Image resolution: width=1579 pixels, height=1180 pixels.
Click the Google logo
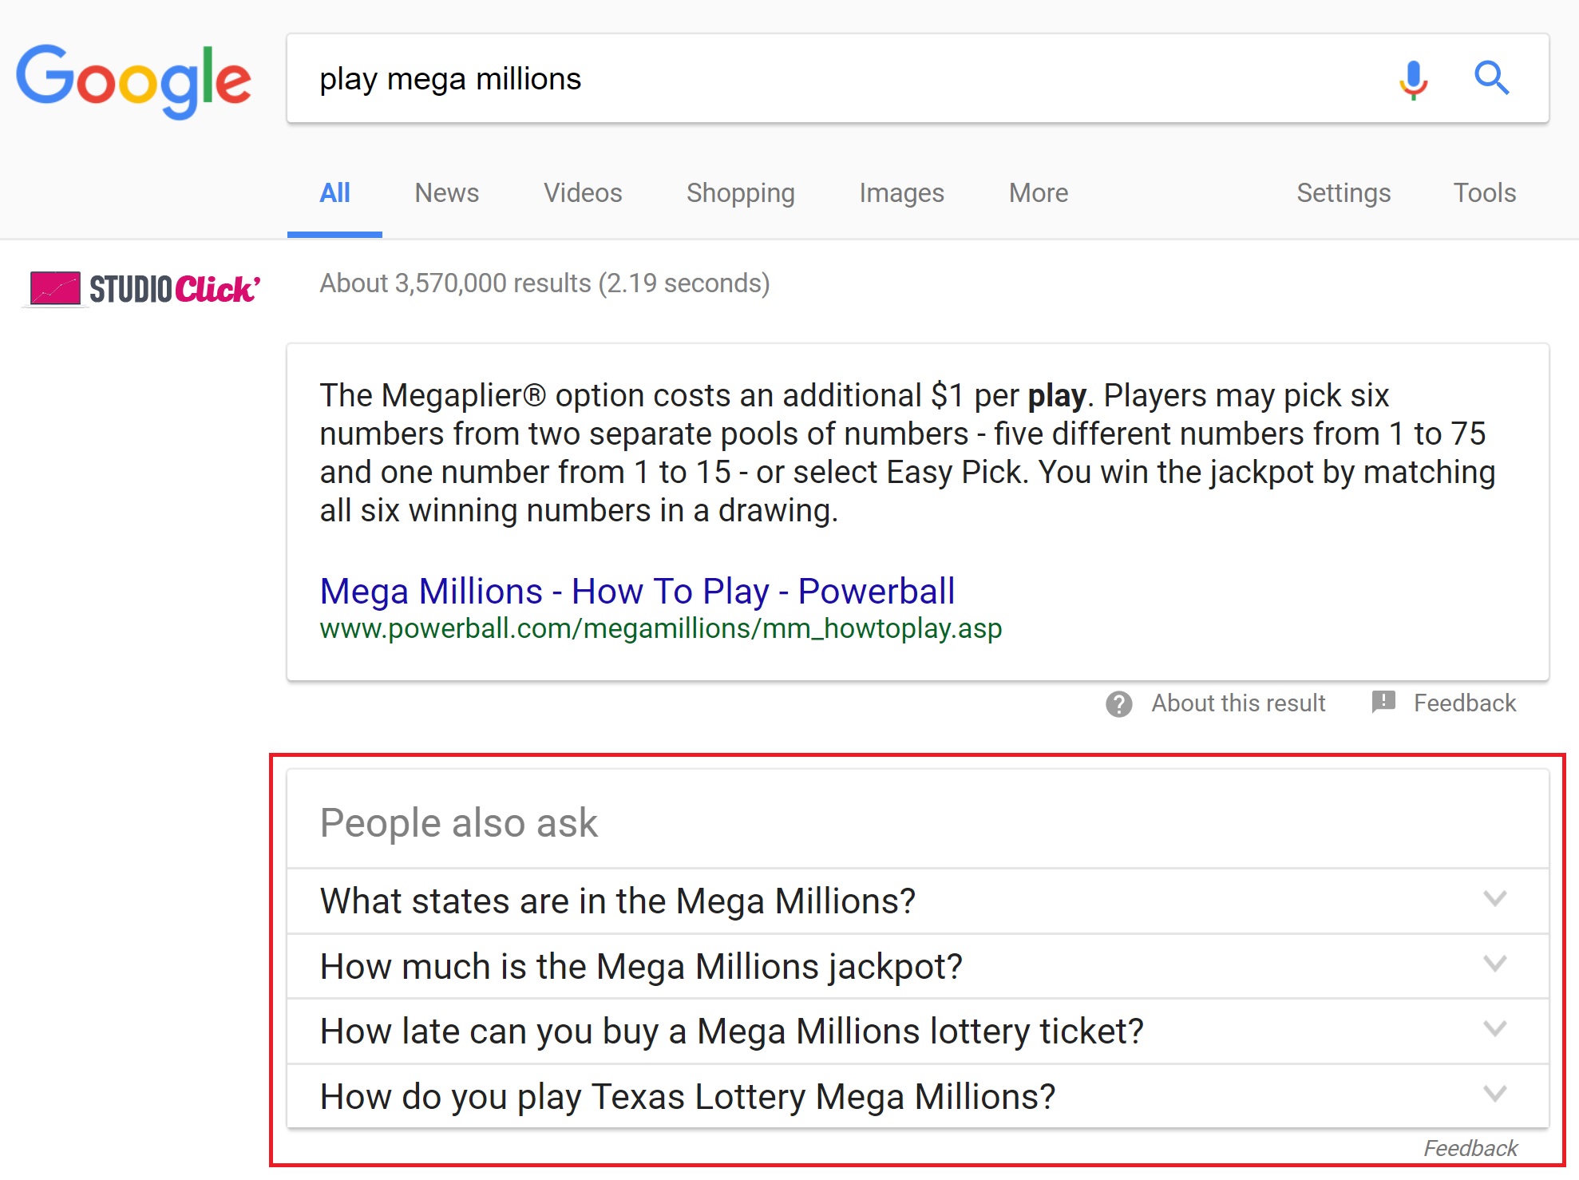(133, 81)
